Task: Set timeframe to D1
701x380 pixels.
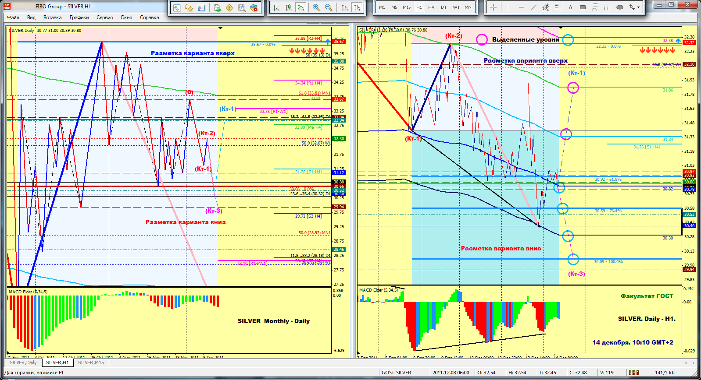Action: coord(443,7)
